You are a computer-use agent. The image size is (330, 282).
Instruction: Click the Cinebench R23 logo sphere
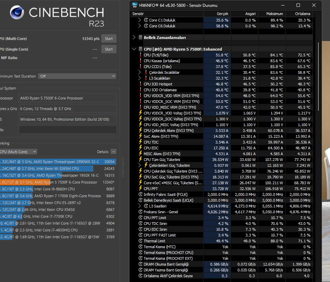coord(17,12)
